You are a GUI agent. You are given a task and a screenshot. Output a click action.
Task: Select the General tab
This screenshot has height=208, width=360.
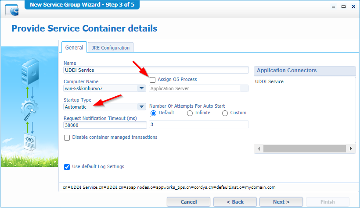point(73,48)
